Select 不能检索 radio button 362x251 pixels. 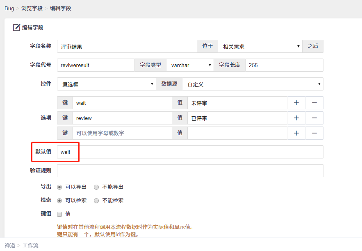click(x=96, y=201)
